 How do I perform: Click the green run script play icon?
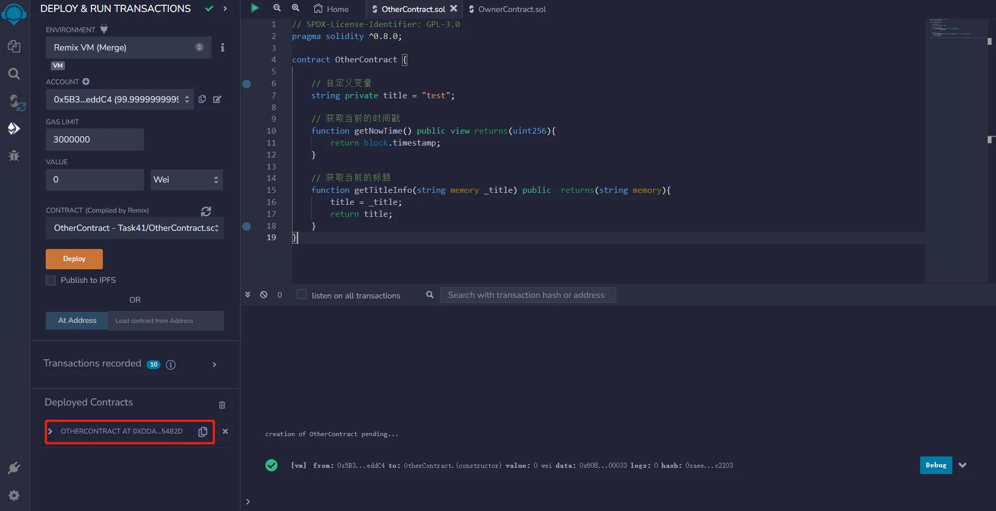255,8
